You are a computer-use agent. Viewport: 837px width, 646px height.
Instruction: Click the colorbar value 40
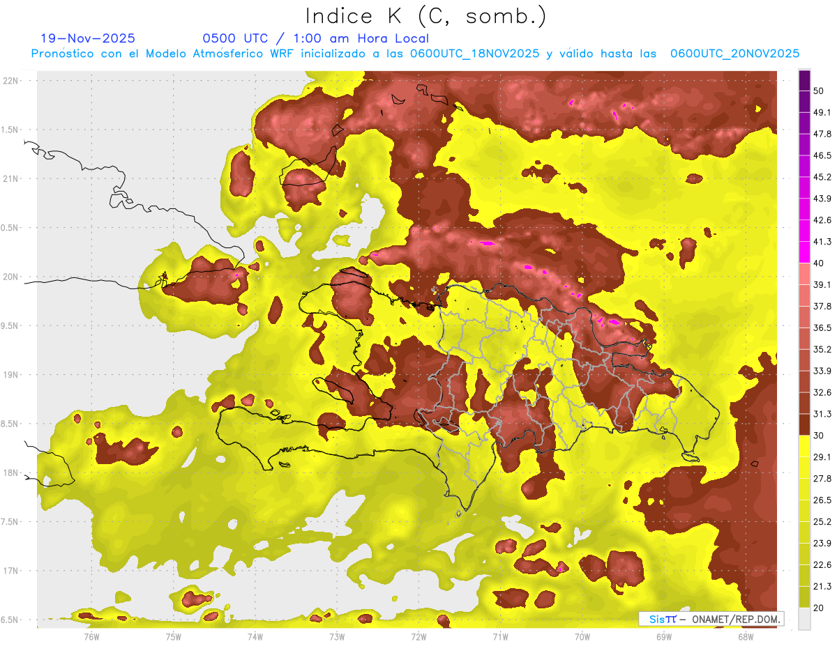[x=819, y=263]
